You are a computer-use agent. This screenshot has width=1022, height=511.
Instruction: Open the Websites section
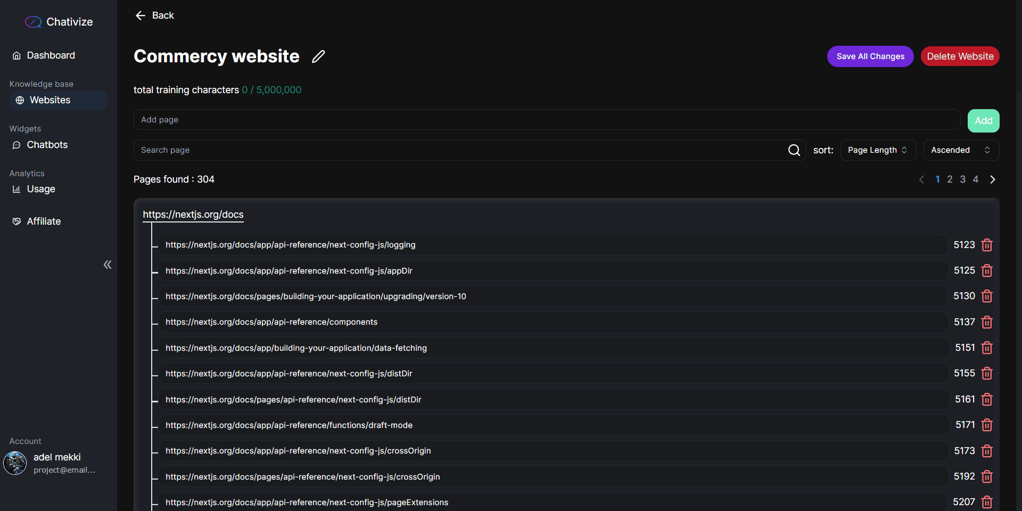point(59,100)
